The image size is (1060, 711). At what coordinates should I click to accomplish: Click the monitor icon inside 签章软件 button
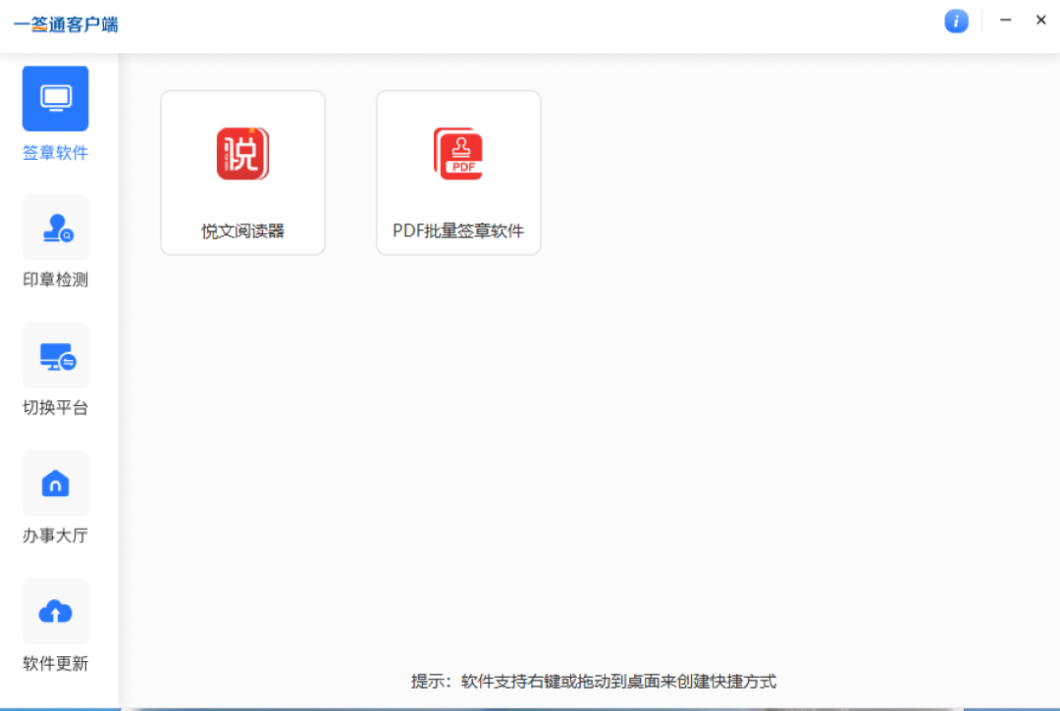pyautogui.click(x=55, y=98)
